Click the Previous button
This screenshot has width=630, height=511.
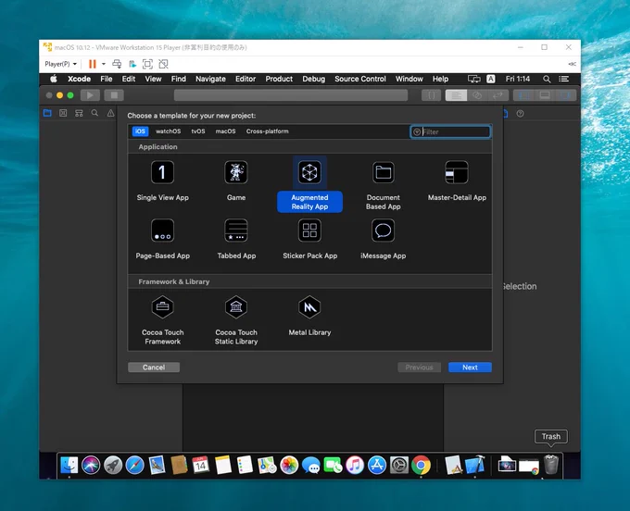pyautogui.click(x=419, y=368)
